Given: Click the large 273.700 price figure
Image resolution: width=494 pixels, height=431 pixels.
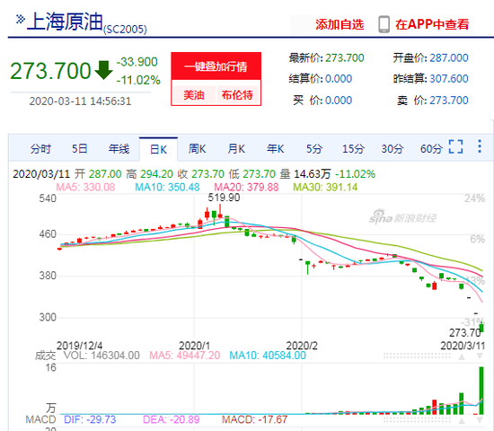Looking at the screenshot, I should click(x=50, y=71).
